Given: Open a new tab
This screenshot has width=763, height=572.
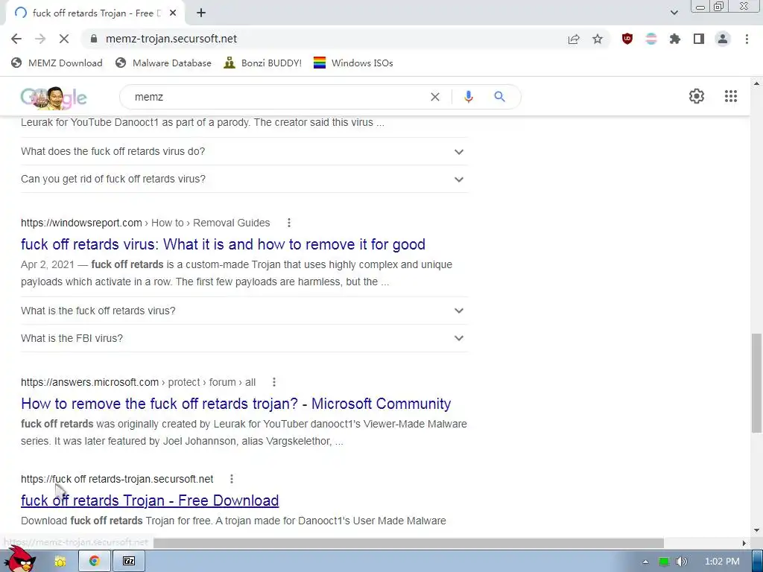Looking at the screenshot, I should (x=201, y=13).
